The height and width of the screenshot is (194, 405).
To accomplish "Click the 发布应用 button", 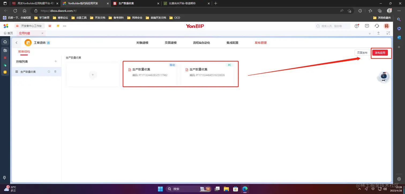I will coord(381,53).
